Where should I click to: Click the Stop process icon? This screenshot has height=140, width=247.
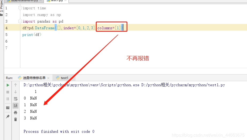(8, 92)
